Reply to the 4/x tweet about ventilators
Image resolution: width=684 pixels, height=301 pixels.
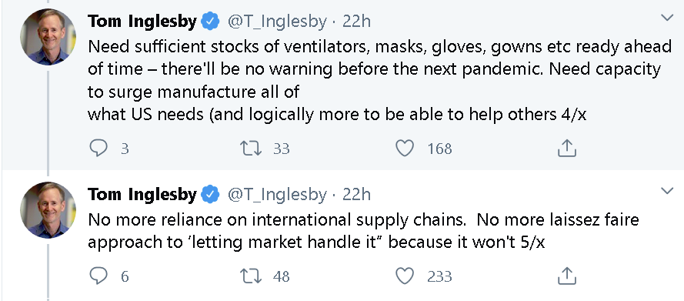click(x=98, y=149)
